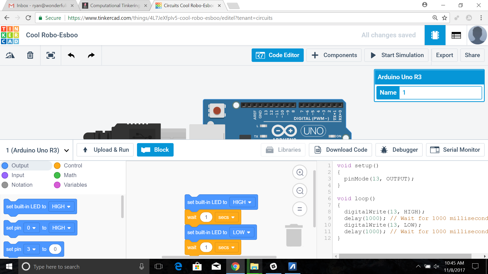The width and height of the screenshot is (488, 274).
Task: Select the Control blocks category
Action: 68,165
